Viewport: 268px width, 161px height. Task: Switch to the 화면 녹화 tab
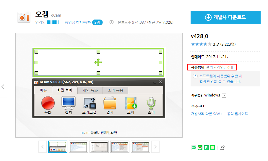tap(65, 90)
